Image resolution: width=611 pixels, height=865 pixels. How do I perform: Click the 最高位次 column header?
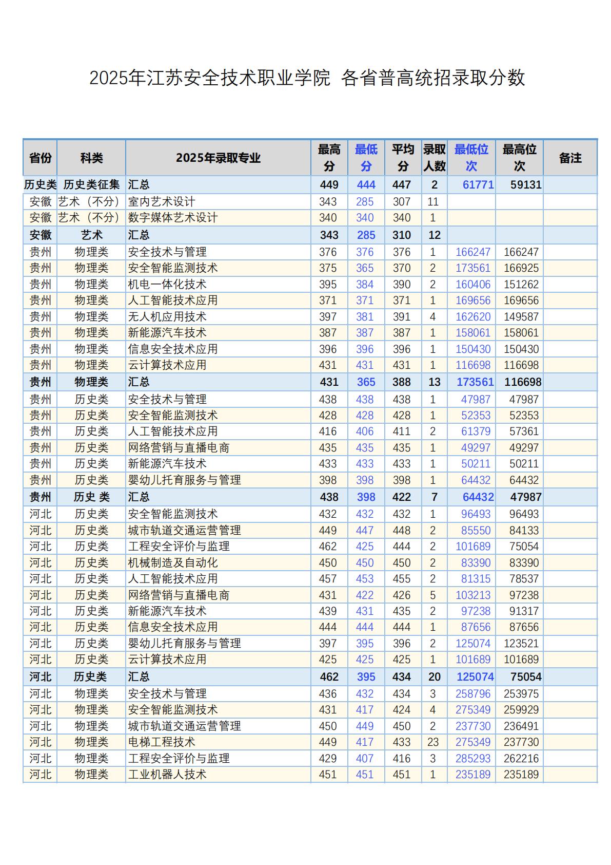tap(519, 158)
